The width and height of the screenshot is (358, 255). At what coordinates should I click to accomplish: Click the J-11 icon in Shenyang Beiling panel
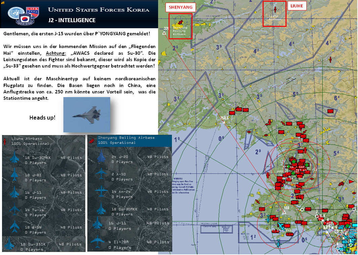point(97,223)
